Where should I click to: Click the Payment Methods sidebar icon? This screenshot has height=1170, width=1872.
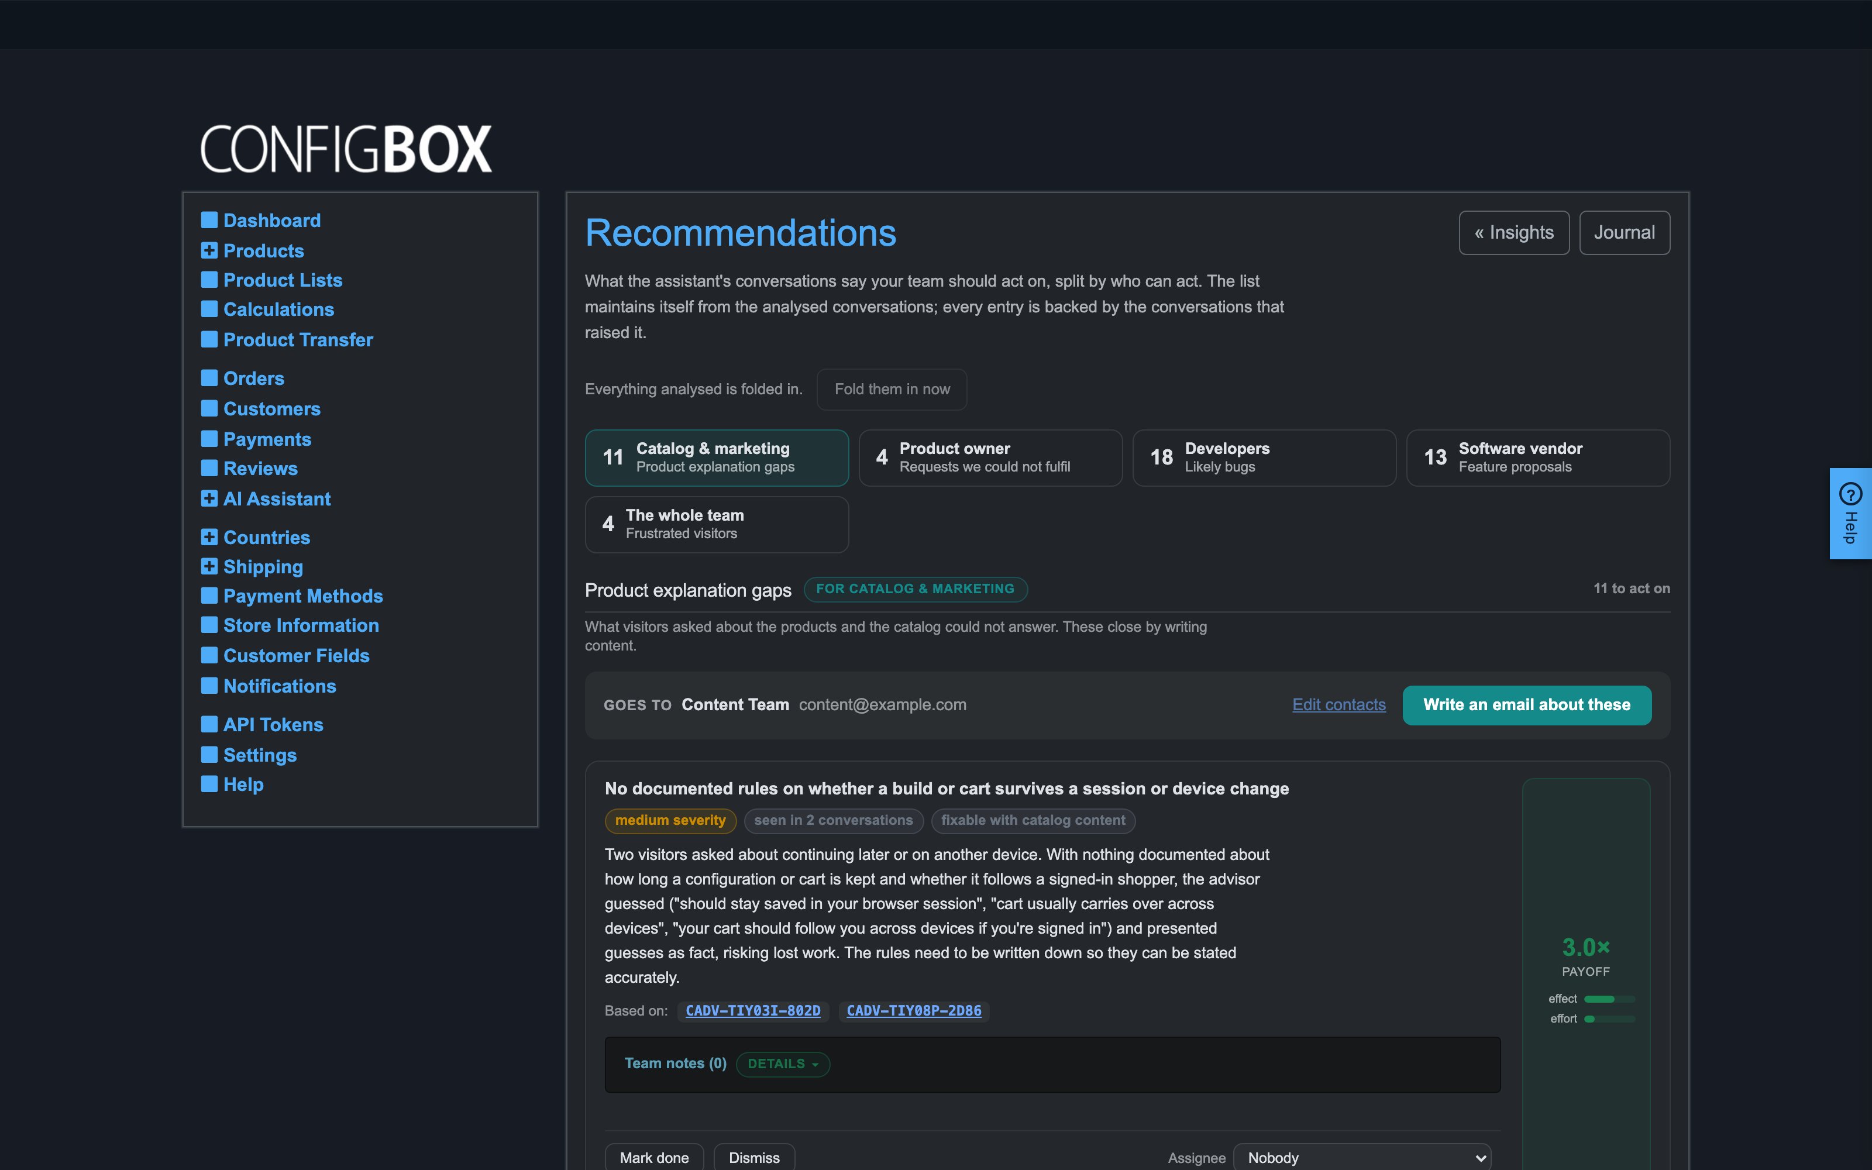(209, 595)
